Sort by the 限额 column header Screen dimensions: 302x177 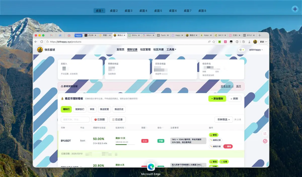click(144, 128)
